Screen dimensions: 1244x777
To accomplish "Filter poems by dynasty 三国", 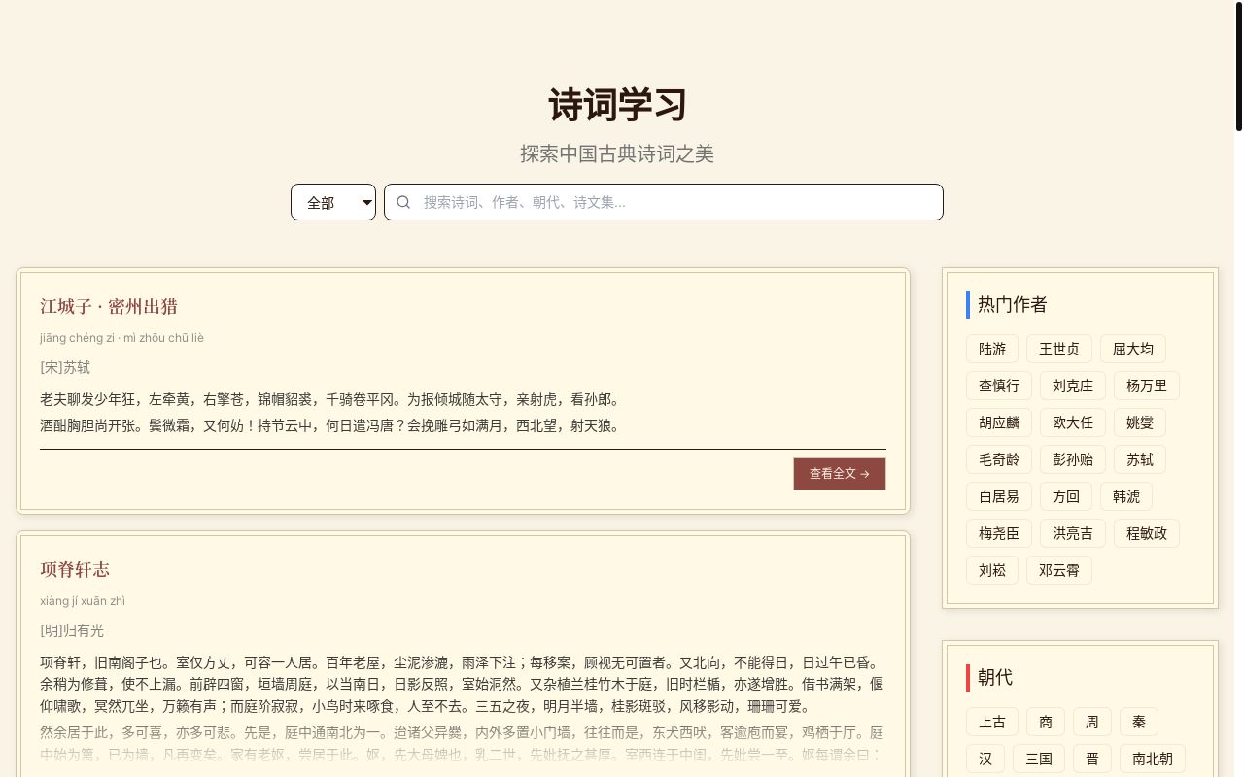I will 1039,759.
